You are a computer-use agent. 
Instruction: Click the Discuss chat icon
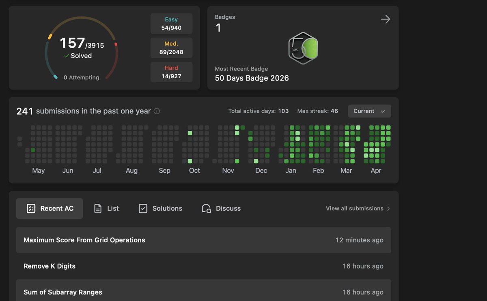206,208
